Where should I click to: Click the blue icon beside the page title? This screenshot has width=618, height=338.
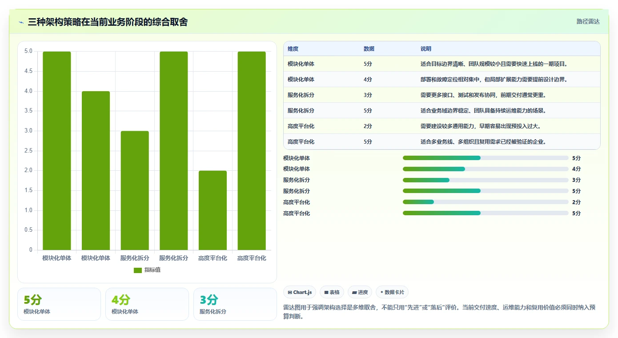pos(21,22)
